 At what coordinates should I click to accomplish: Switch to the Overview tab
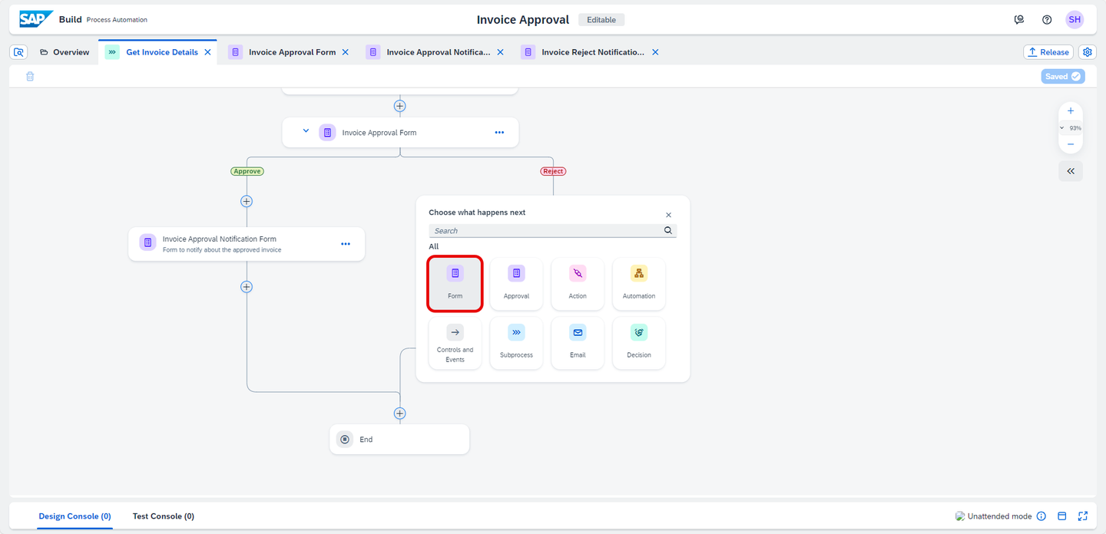click(x=65, y=52)
